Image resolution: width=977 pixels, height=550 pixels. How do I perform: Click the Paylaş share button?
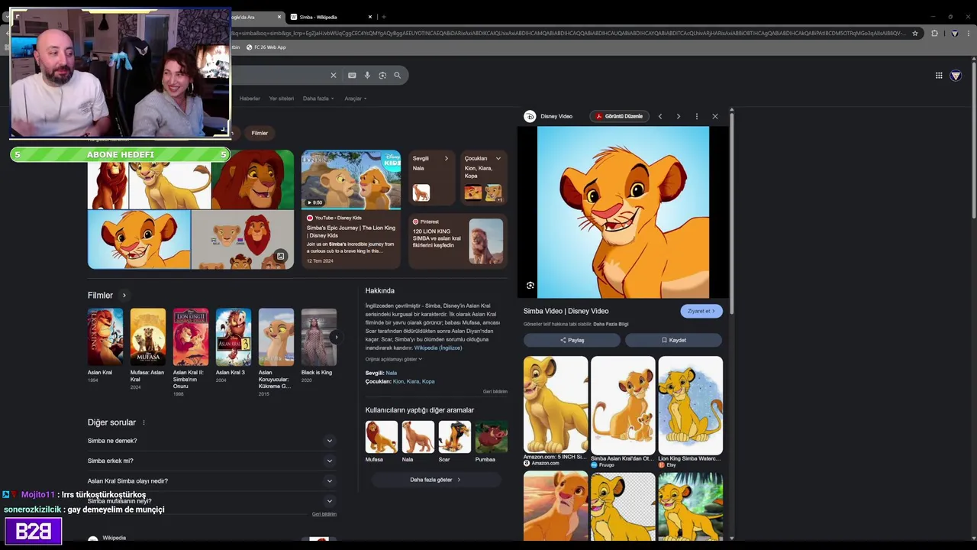[572, 340]
